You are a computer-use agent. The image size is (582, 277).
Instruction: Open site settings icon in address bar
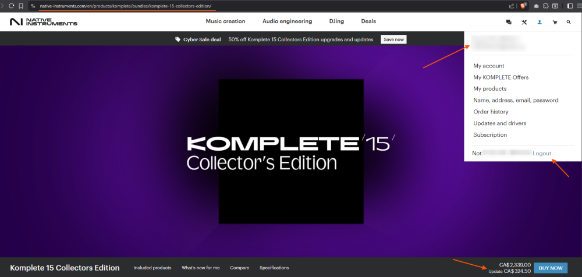33,6
